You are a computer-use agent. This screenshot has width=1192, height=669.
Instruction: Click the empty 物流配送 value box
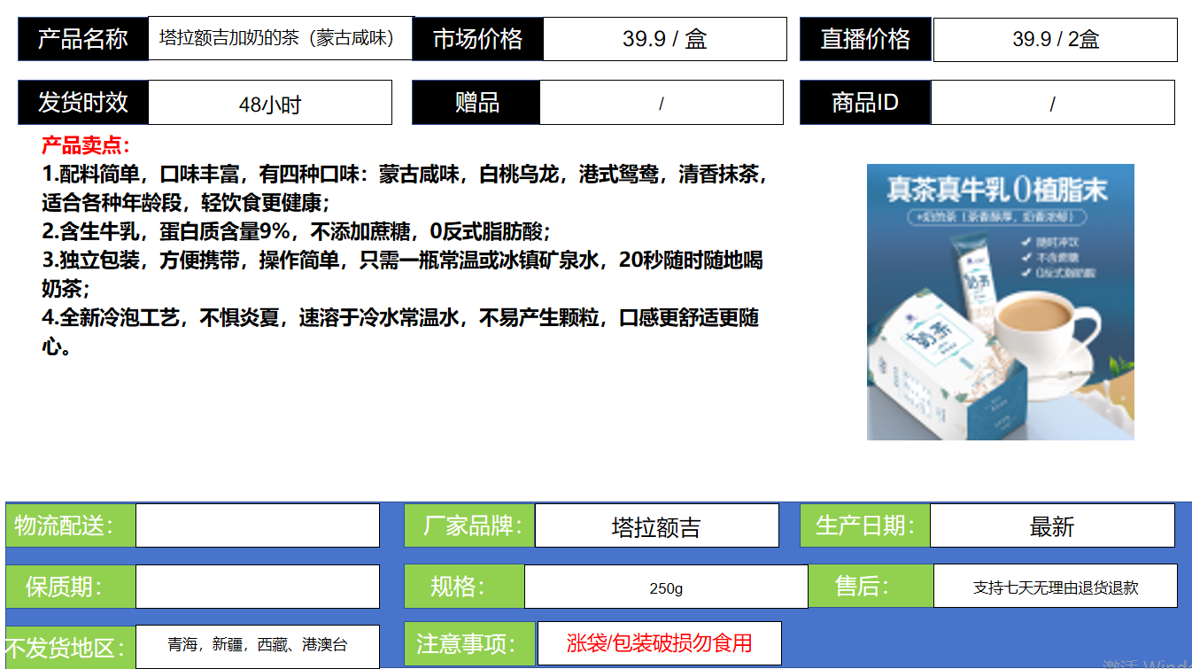257,525
